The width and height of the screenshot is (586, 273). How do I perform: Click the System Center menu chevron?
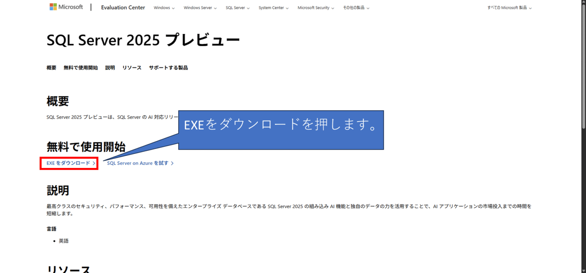click(x=287, y=8)
